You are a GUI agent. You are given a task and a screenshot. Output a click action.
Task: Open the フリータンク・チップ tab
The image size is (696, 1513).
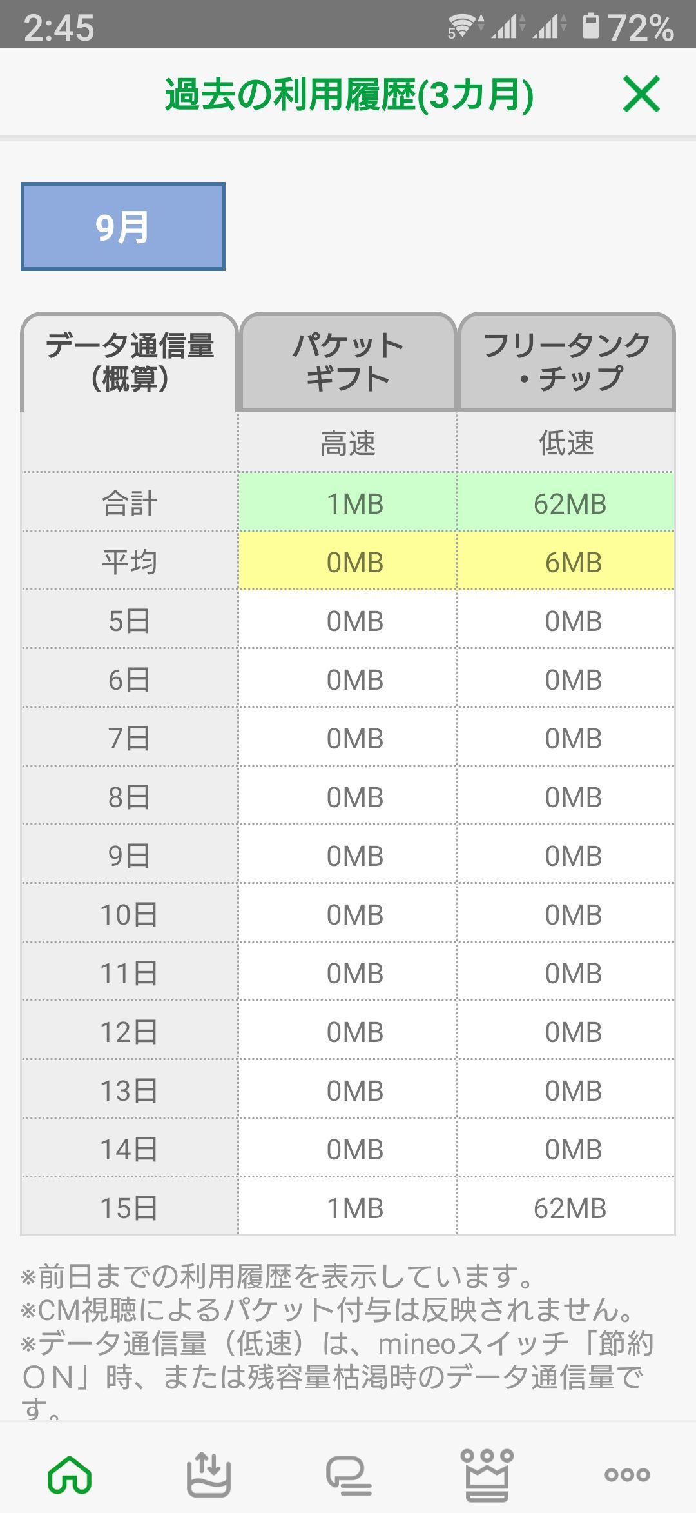(566, 362)
